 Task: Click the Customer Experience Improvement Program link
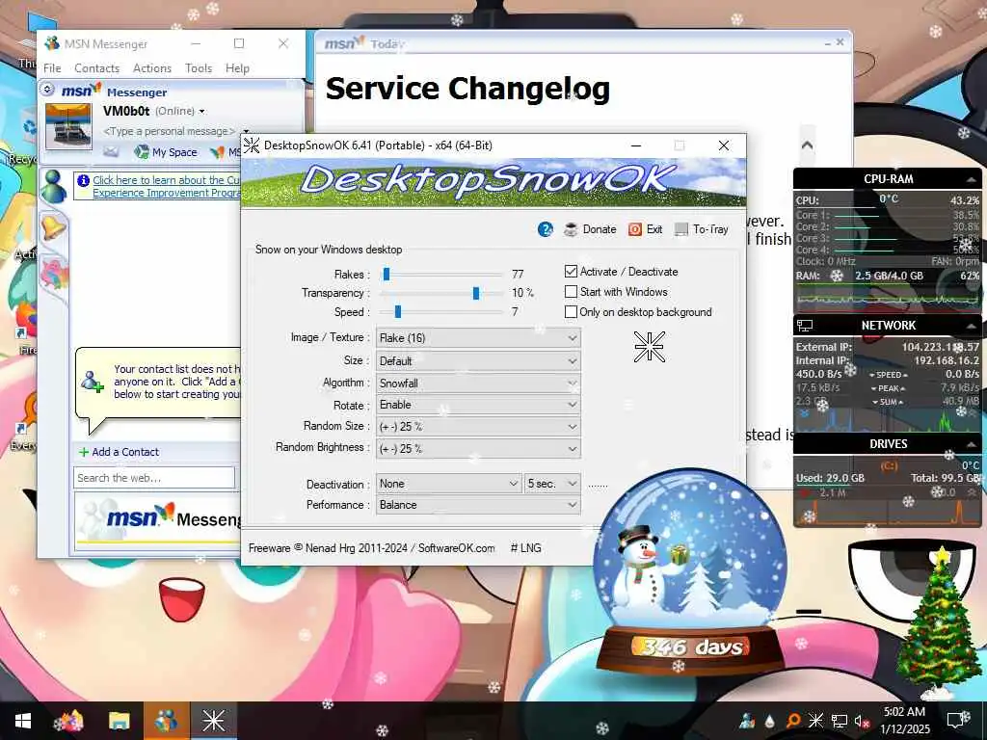(x=167, y=186)
